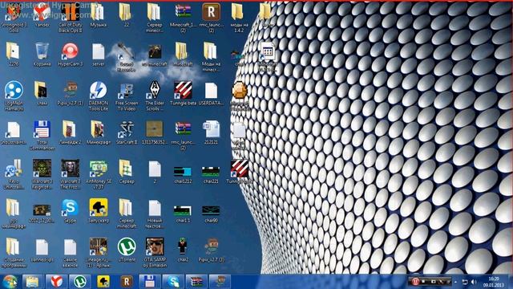This screenshot has width=513, height=289.
Task: Open the clock showing 16:20
Action: [494, 282]
